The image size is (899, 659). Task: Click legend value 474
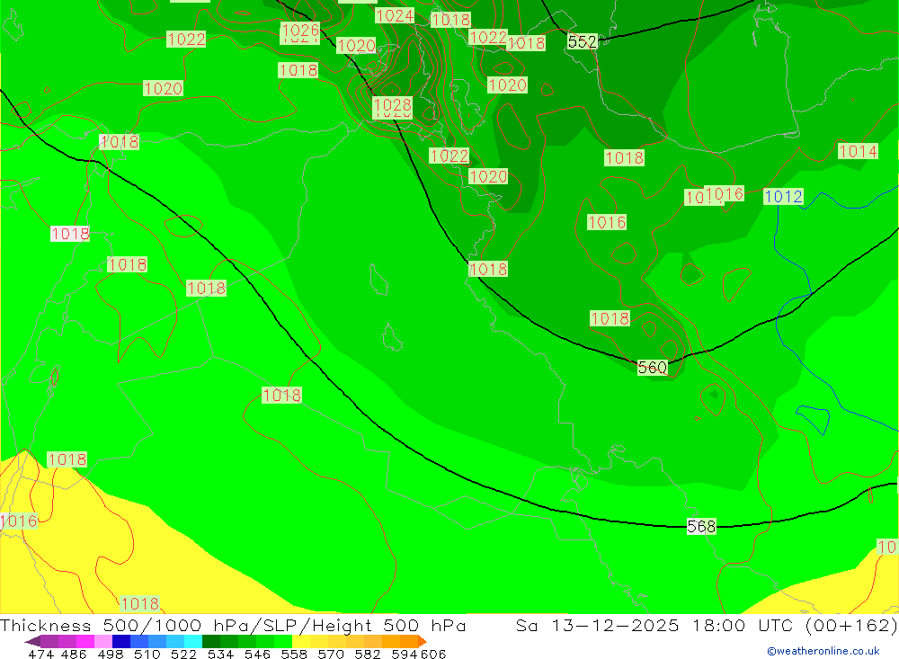tap(40, 654)
